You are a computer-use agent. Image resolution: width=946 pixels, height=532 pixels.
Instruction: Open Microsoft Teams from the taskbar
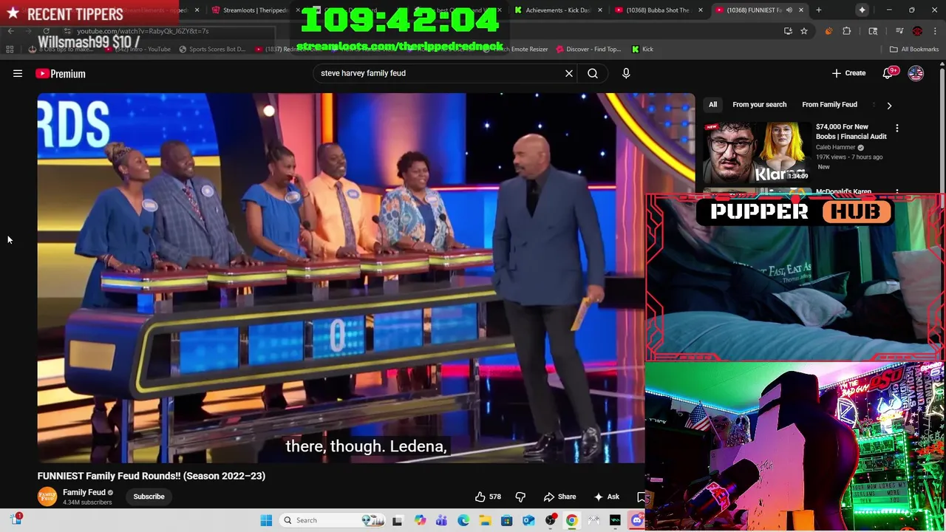[441, 520]
